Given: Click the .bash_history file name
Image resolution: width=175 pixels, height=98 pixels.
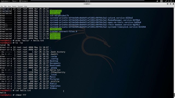Looking at the screenshot, I should point(57,52).
